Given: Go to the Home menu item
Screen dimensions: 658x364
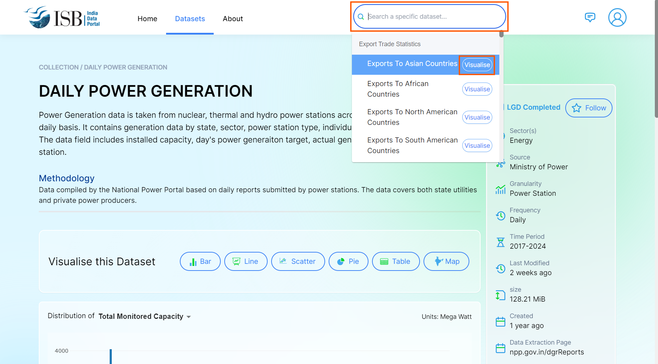Looking at the screenshot, I should pyautogui.click(x=147, y=19).
